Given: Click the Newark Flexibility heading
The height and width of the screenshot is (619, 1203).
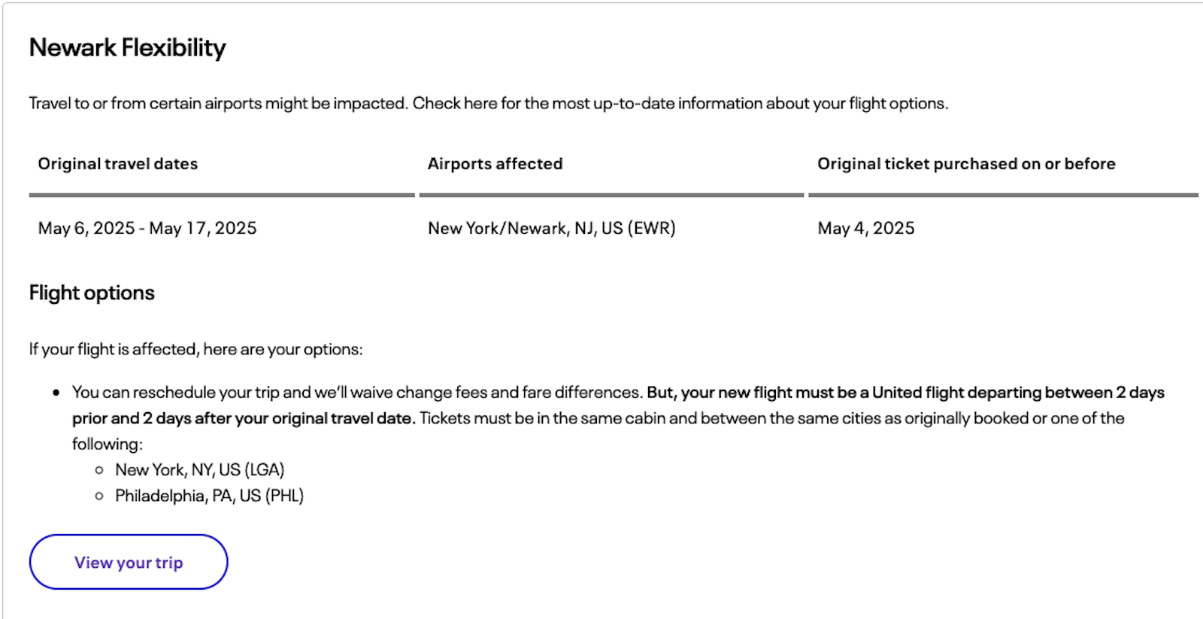Looking at the screenshot, I should (127, 47).
